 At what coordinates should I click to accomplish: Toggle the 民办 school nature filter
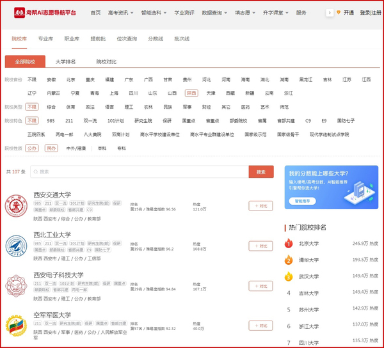(x=51, y=148)
